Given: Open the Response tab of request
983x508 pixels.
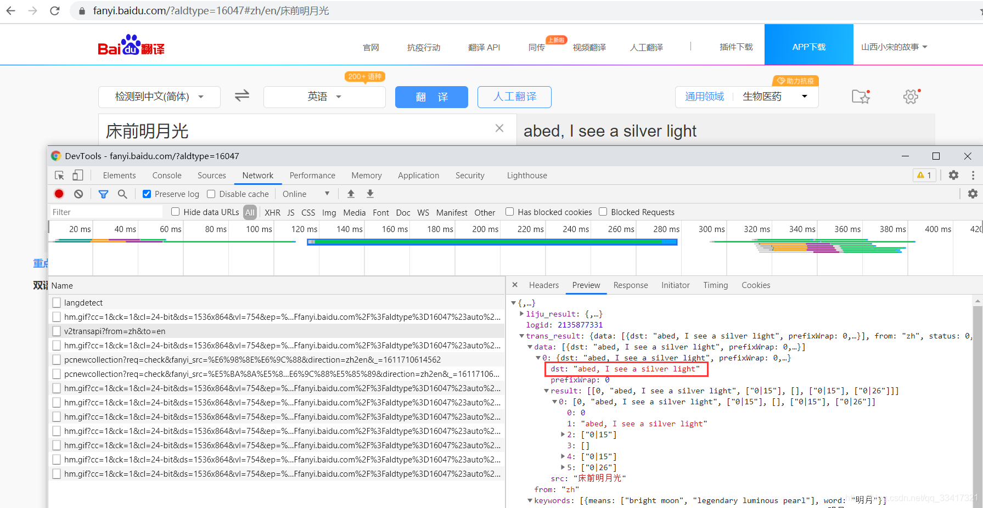Looking at the screenshot, I should coord(631,285).
